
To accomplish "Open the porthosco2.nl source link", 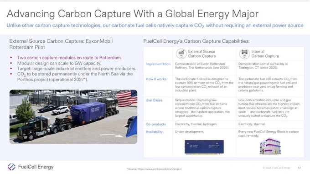I will [x=160, y=169].
